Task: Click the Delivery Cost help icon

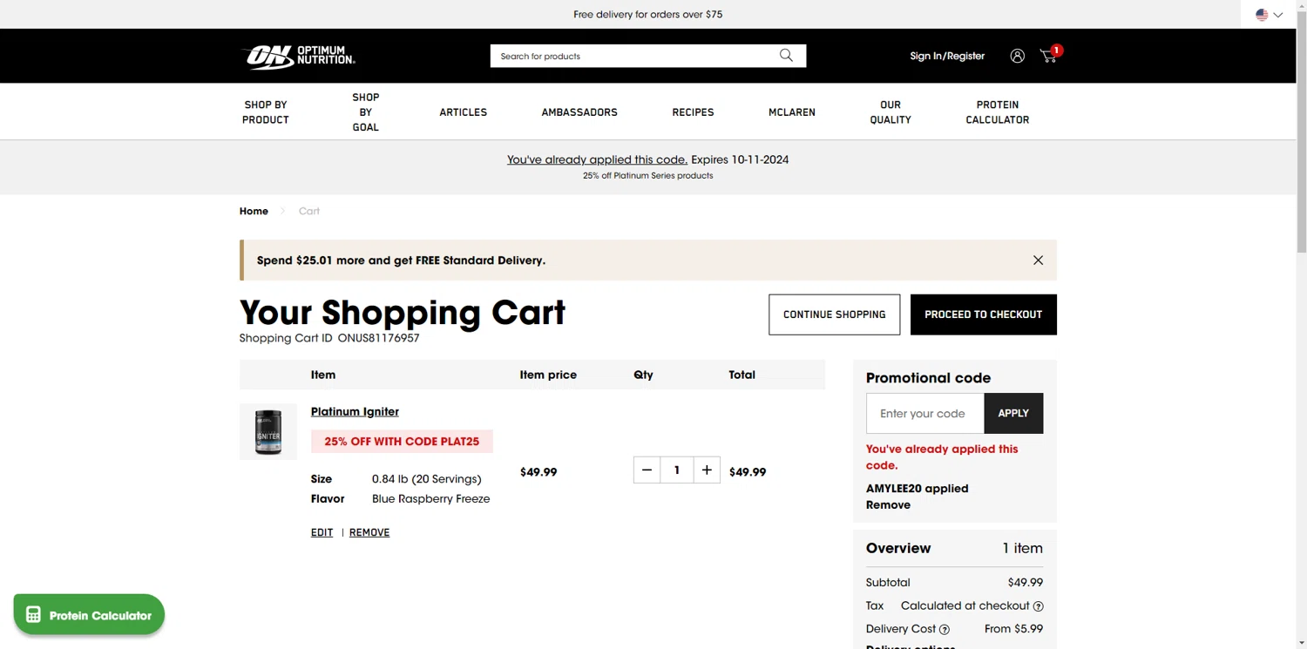Action: (945, 629)
